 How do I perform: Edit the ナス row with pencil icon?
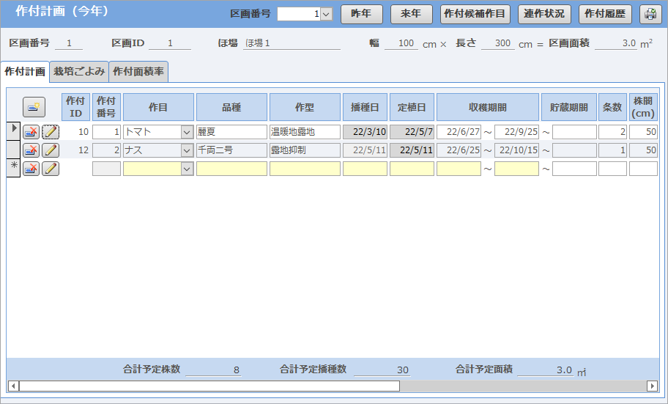tap(51, 150)
